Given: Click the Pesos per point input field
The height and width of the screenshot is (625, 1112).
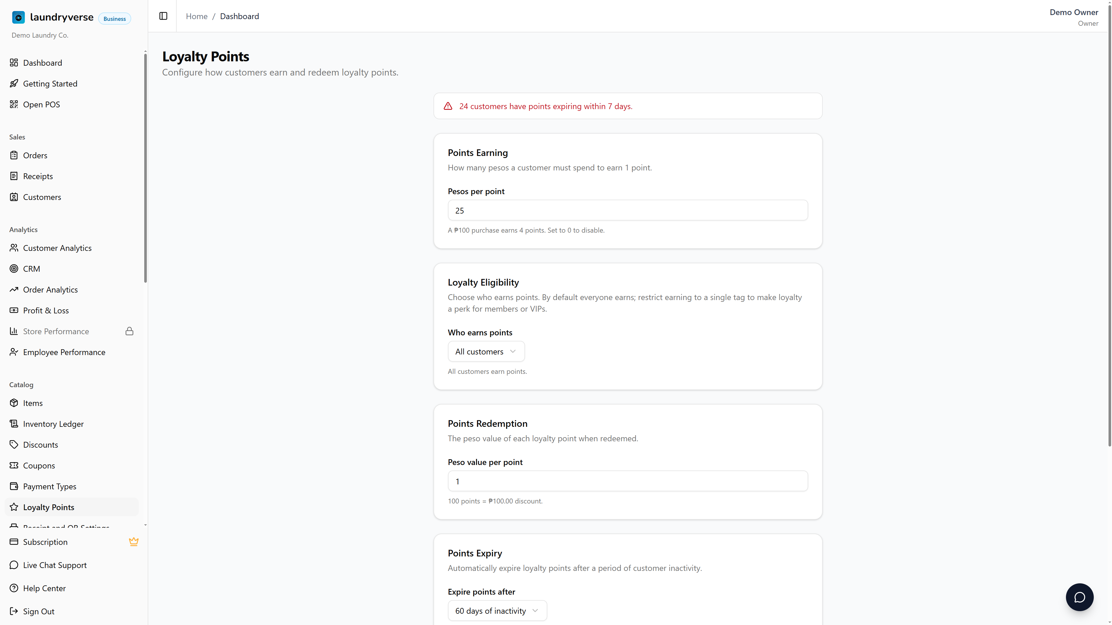Looking at the screenshot, I should (x=628, y=210).
